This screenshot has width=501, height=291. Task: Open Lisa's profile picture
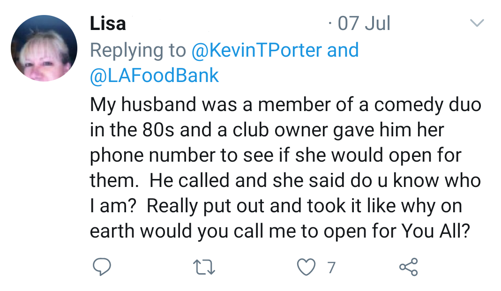coord(44,48)
